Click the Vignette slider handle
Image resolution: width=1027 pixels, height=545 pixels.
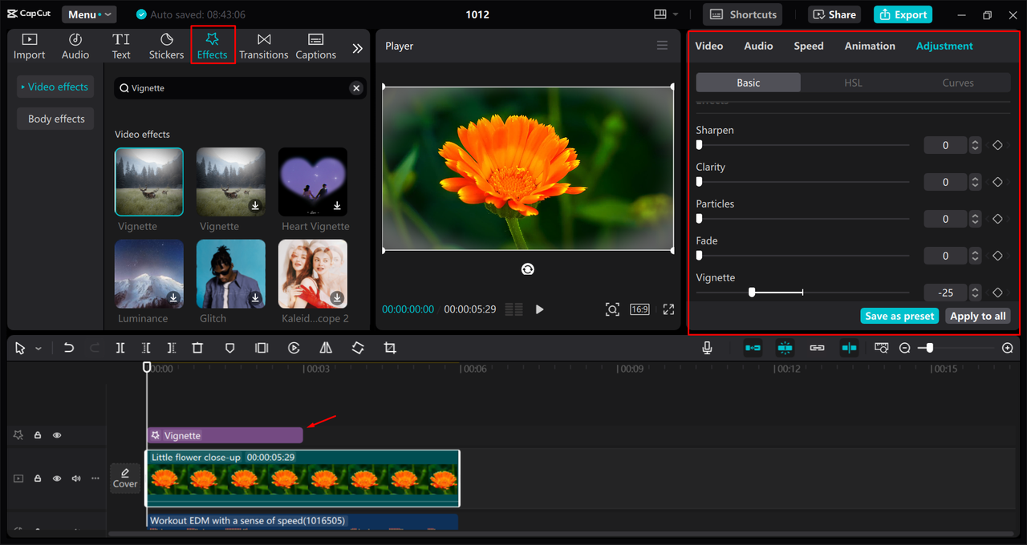[752, 293]
